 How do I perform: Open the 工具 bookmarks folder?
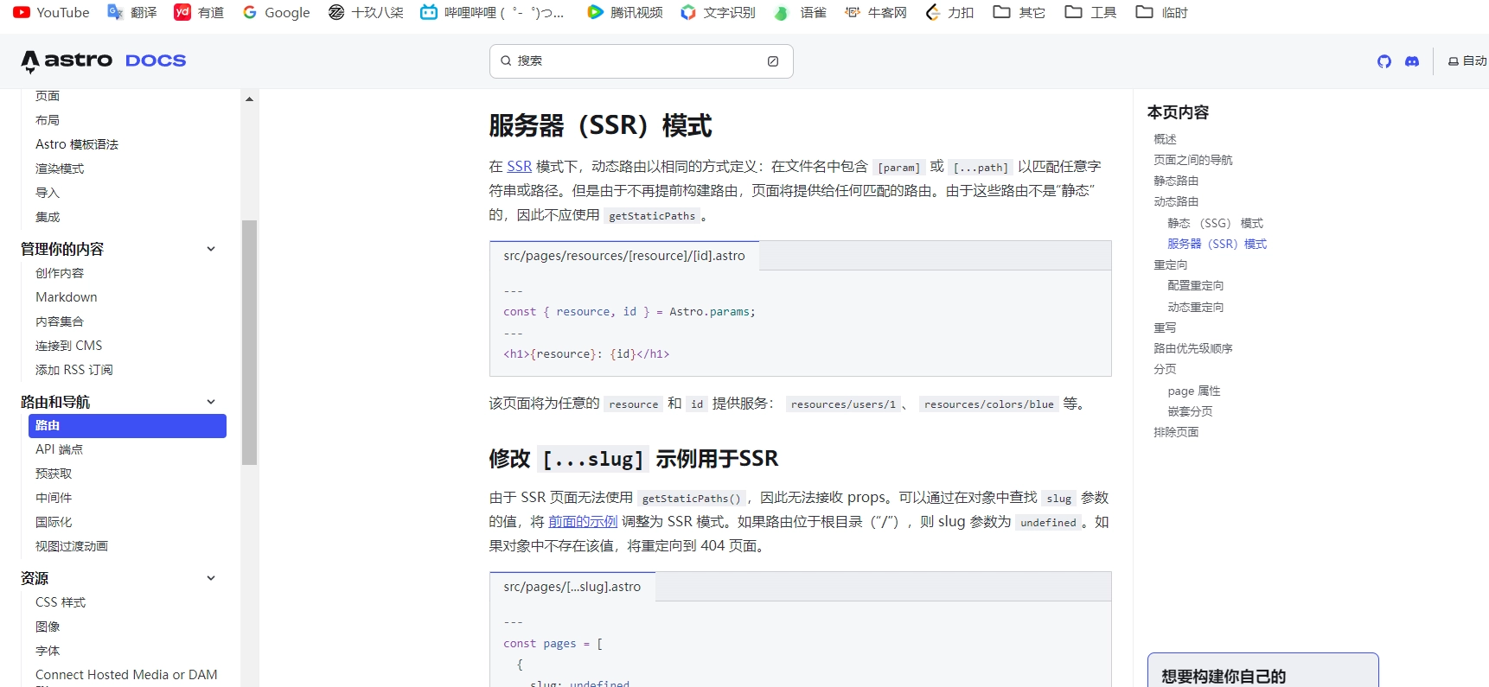[x=1090, y=12]
